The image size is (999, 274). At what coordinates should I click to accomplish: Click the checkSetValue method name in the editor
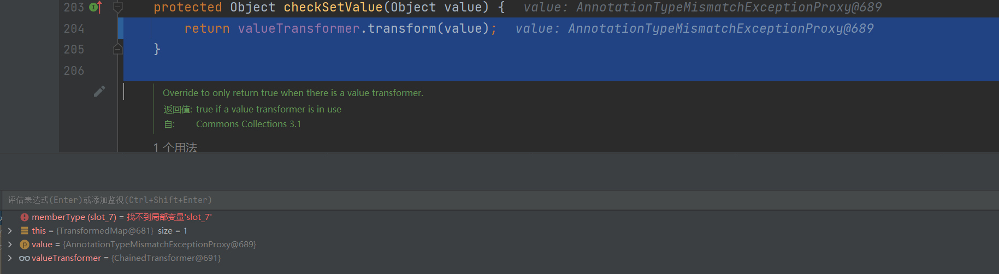coord(333,8)
